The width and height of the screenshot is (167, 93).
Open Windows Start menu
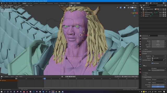[x=2, y=92]
